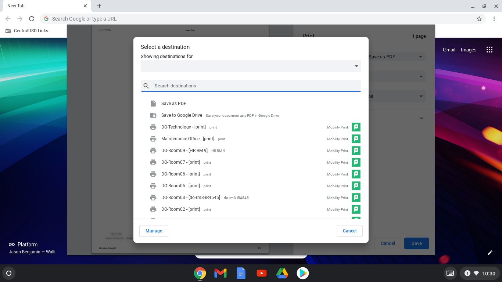Click the Search destinations field
This screenshot has width=502, height=282.
coord(251,86)
